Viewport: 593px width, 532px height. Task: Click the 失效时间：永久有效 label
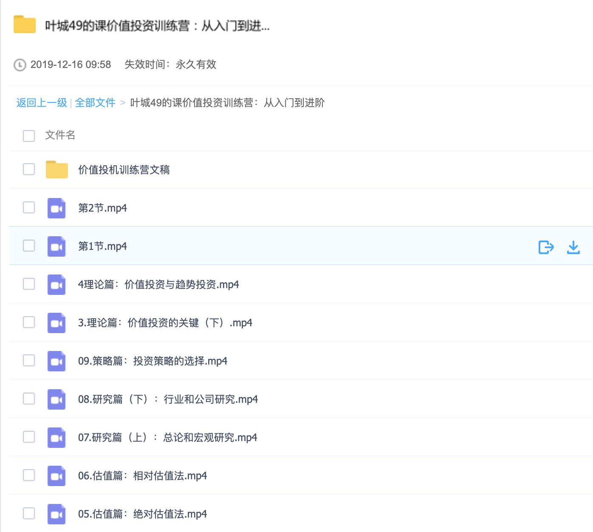[170, 65]
